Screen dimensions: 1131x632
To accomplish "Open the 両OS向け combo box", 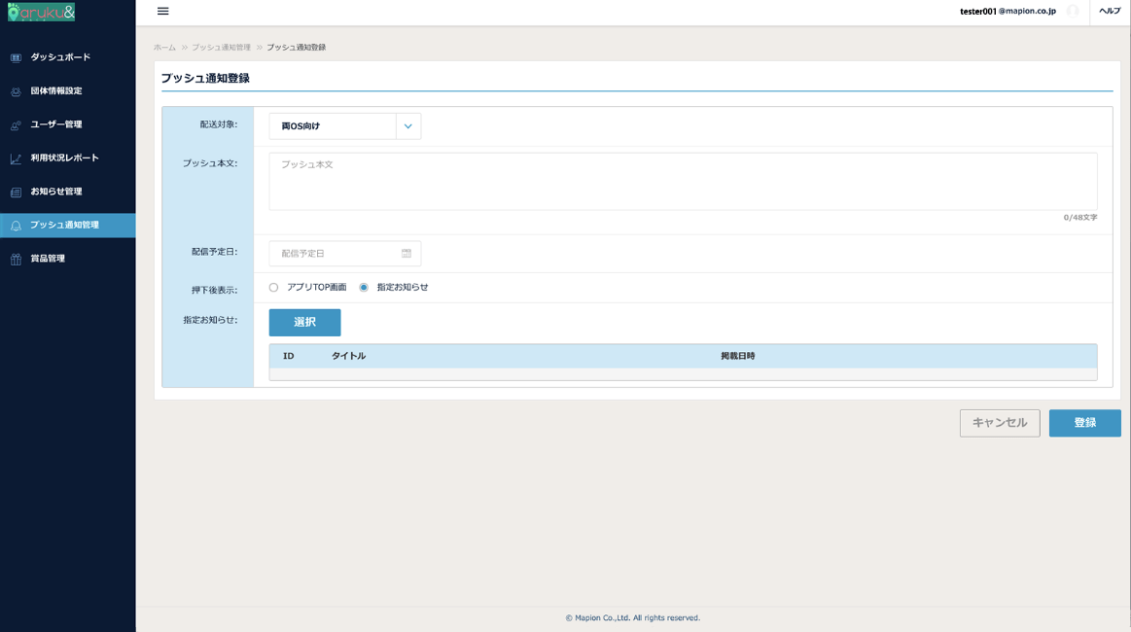I will click(x=333, y=126).
